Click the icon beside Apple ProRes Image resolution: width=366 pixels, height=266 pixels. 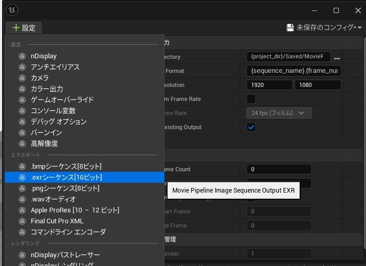click(22, 210)
